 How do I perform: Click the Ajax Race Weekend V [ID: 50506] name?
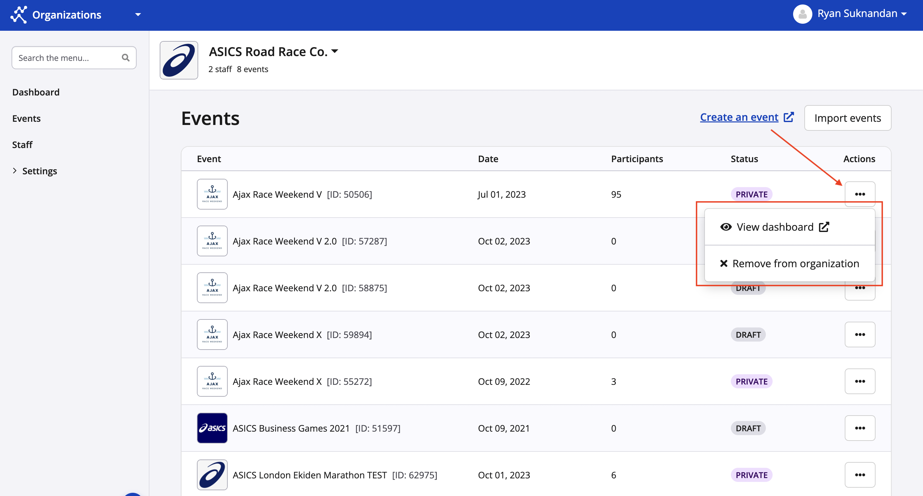click(x=302, y=194)
